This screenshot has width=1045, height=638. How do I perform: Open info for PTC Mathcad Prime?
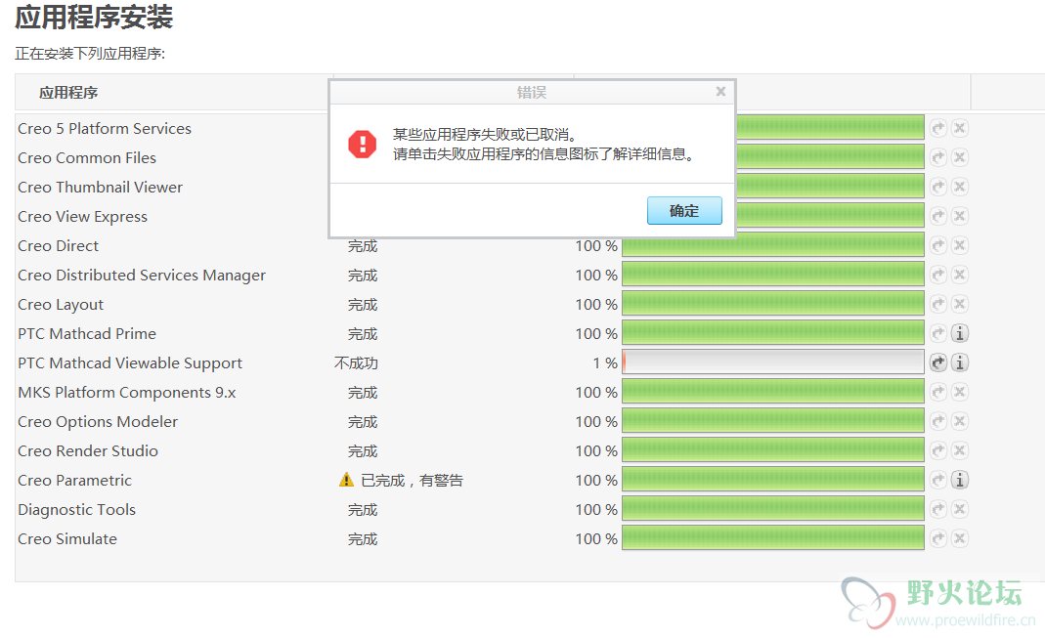coord(960,333)
